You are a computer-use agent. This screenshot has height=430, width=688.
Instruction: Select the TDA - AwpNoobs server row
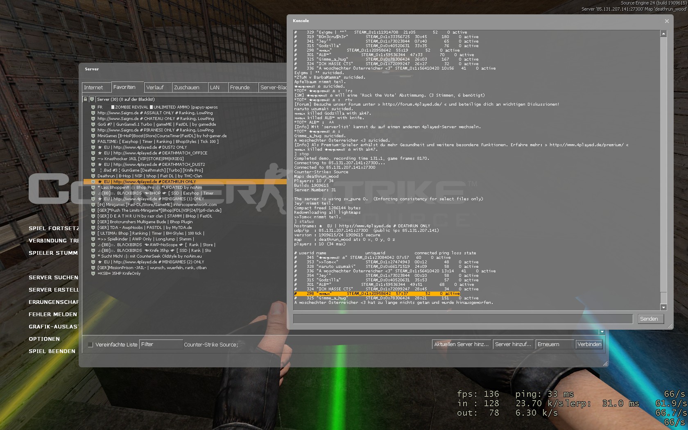pyautogui.click(x=185, y=227)
